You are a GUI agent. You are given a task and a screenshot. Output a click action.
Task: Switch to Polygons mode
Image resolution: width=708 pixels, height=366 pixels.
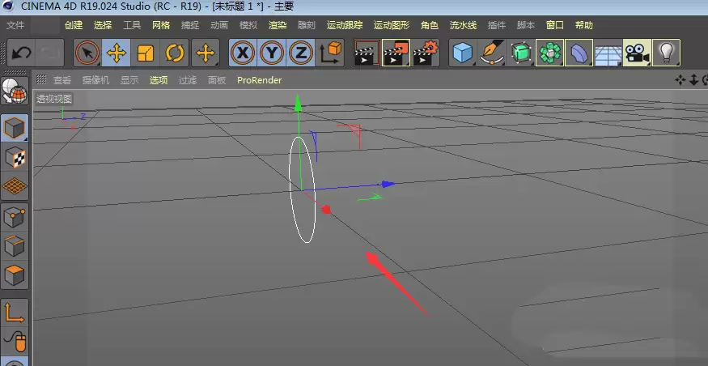click(x=15, y=275)
